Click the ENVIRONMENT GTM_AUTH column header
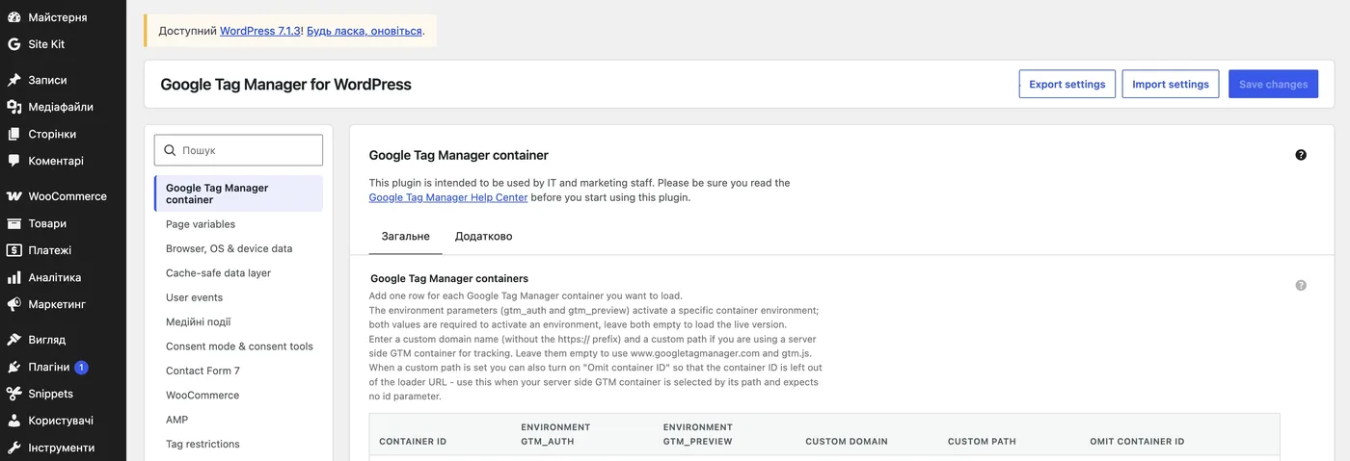Viewport: 1350px width, 461px height. (555, 434)
